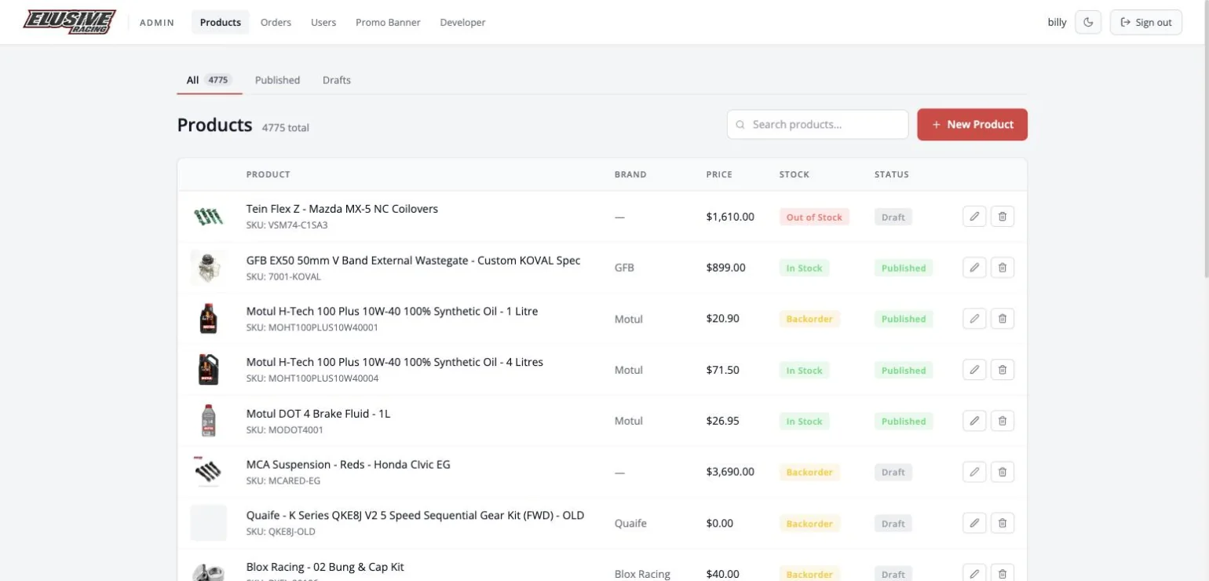Viewport: 1209px width, 581px height.
Task: Delete the GFB EX50 Wastegate product
Action: 1003,268
